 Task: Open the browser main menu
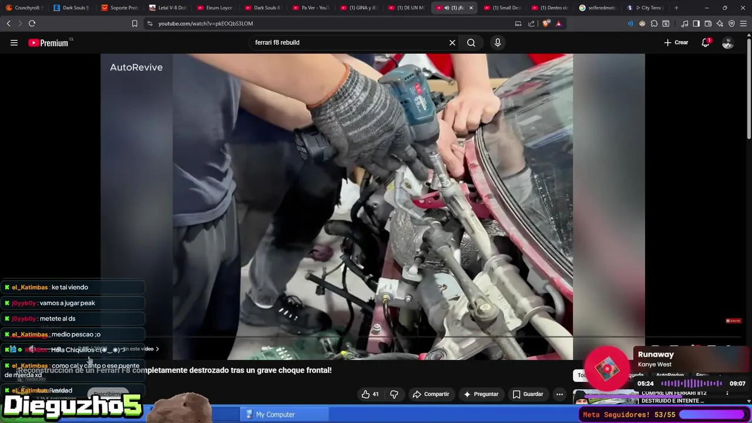click(x=743, y=23)
